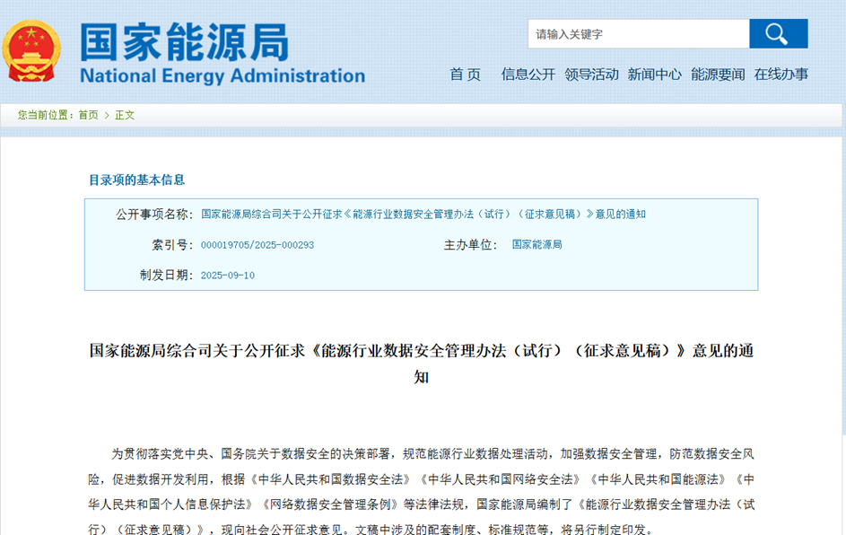846x535 pixels.
Task: Select the index number 000019705/2025-000293
Action: (x=257, y=245)
